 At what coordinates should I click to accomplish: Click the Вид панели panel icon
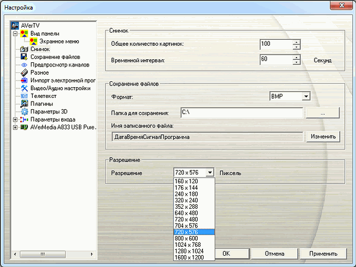(24, 34)
